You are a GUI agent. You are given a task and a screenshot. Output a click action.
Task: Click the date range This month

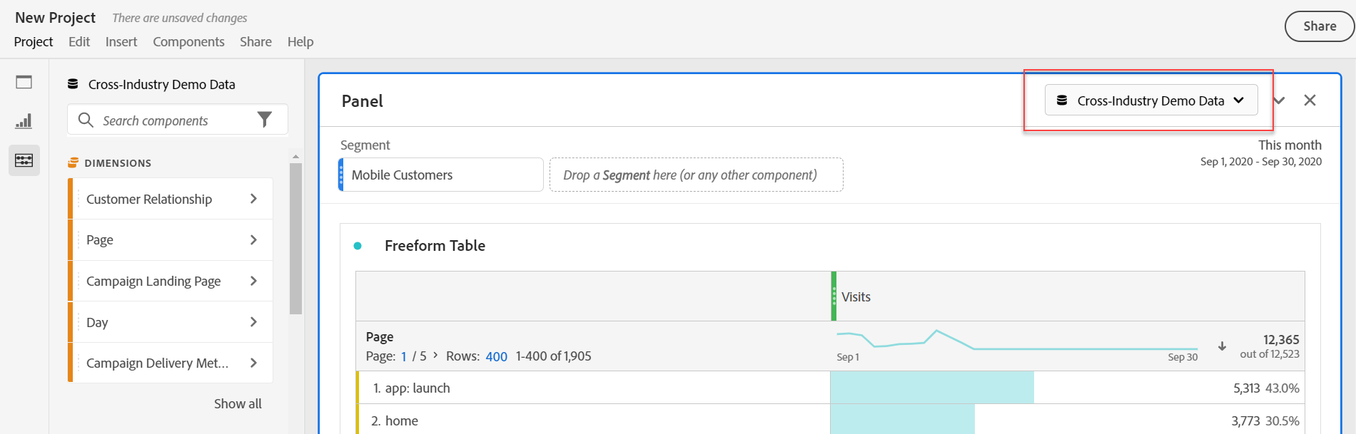(x=1289, y=145)
